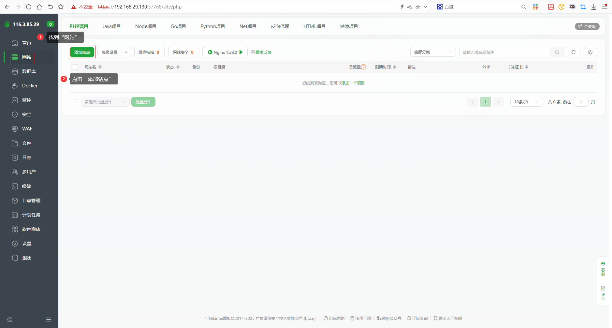Toggle the checkbox beside batch operation dropdown
The width and height of the screenshot is (612, 328).
coord(76,102)
